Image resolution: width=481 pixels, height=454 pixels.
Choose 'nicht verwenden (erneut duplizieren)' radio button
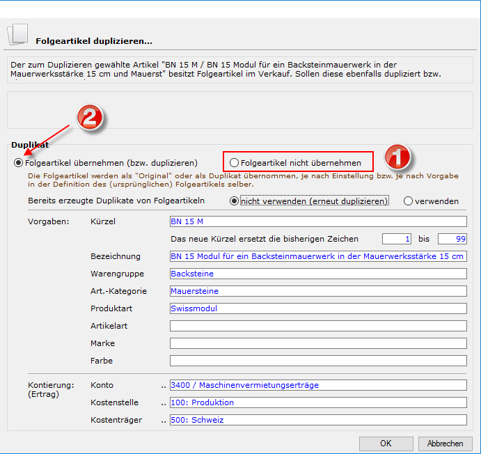click(235, 201)
